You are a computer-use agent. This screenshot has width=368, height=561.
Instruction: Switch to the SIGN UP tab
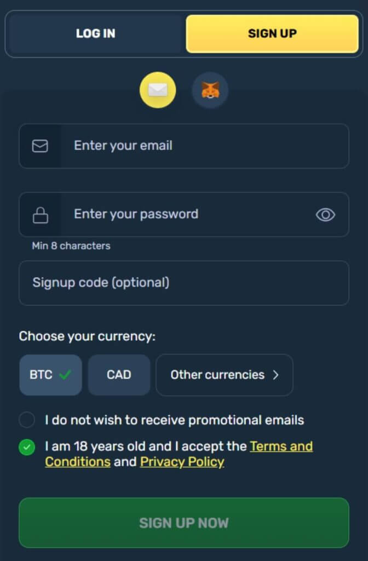[x=272, y=33]
